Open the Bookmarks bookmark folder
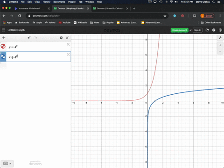Screen dimensions: 224x168 (22, 22)
